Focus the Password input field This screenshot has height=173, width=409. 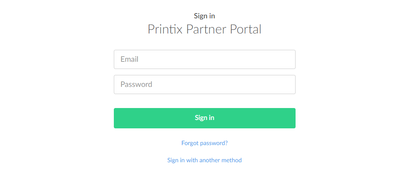pos(204,85)
